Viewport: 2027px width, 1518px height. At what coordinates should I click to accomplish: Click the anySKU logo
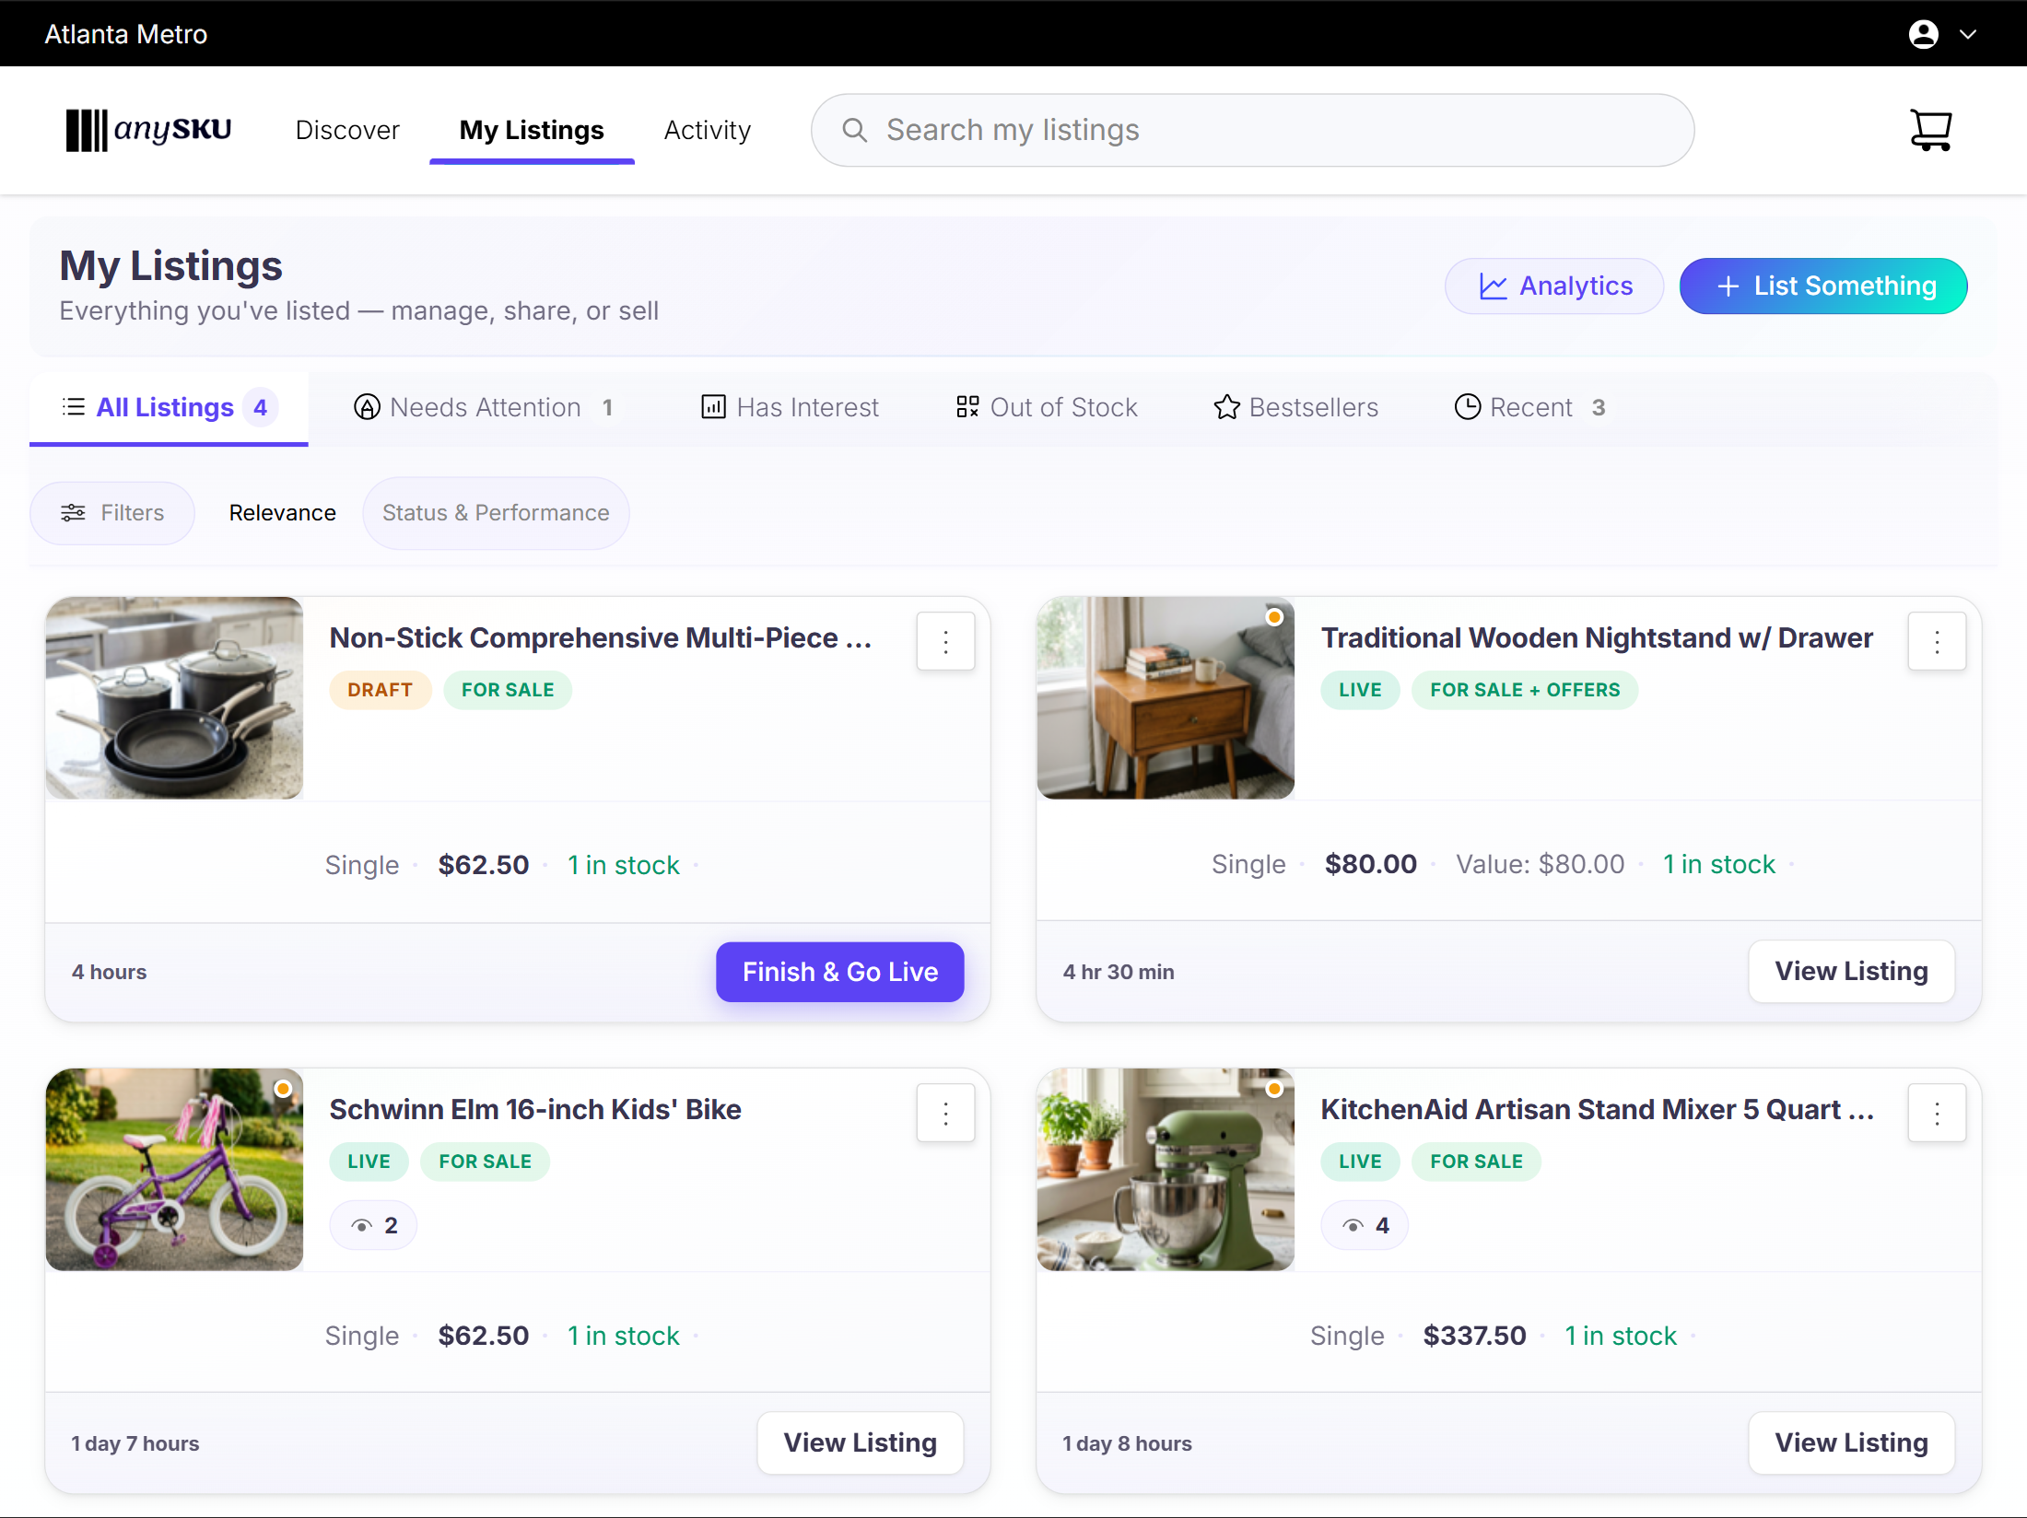[x=148, y=130]
